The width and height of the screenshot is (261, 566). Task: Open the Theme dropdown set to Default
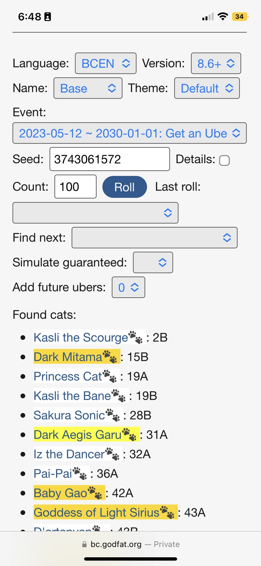[x=206, y=88]
